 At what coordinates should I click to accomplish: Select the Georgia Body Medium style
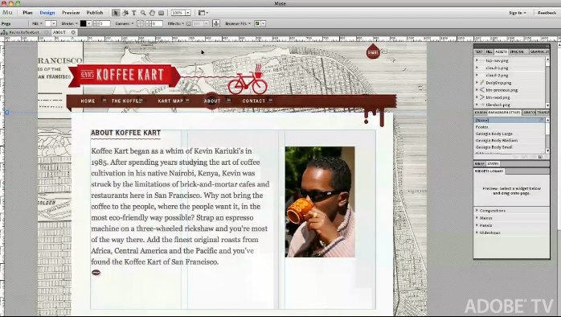(496, 141)
